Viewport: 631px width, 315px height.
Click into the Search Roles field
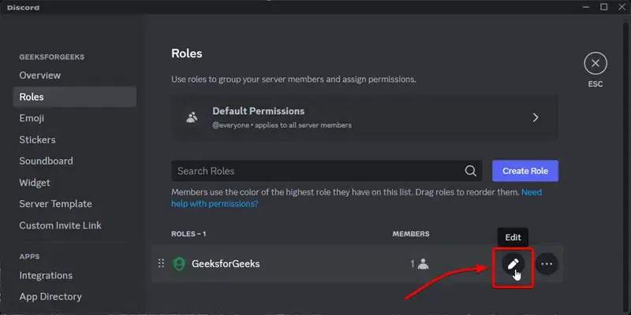315,171
